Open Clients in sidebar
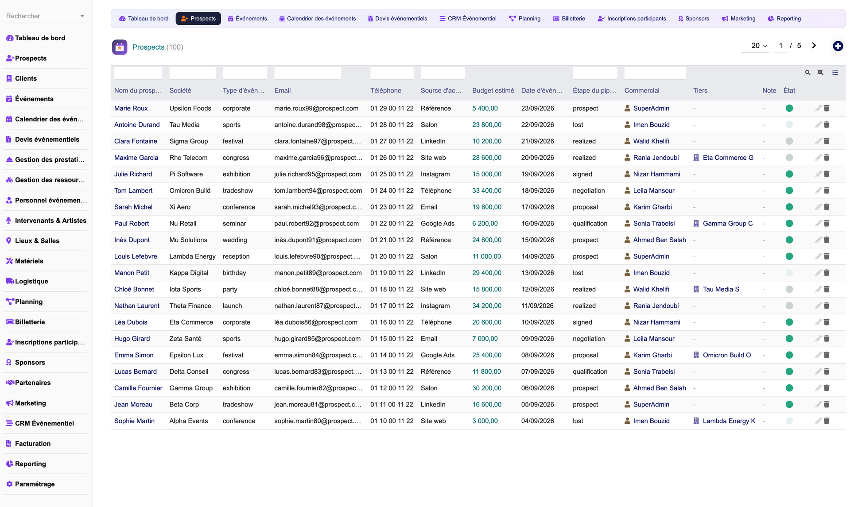Image resolution: width=862 pixels, height=507 pixels. tap(26, 78)
